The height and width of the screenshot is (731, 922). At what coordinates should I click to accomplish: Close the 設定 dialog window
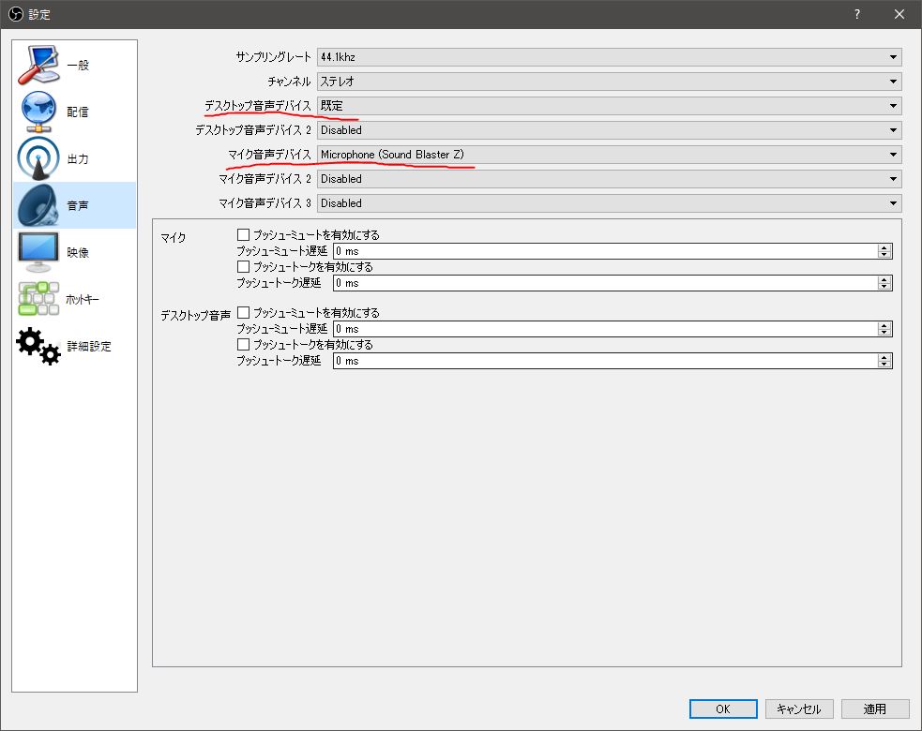coord(899,14)
